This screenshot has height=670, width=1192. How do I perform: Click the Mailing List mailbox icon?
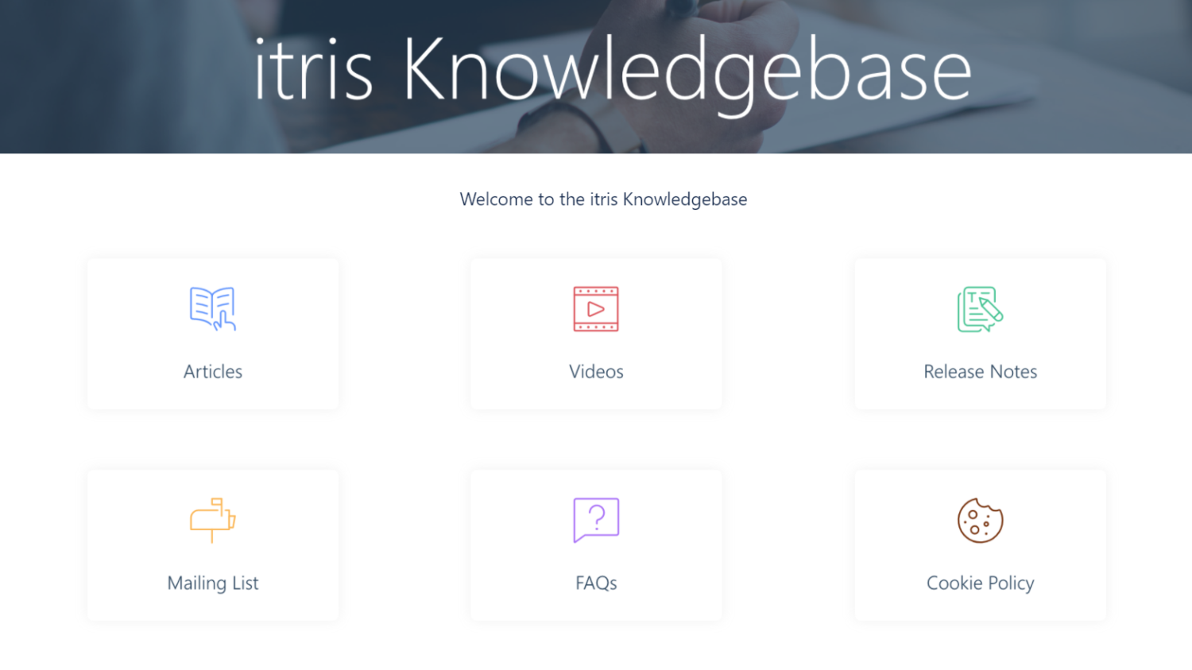212,521
